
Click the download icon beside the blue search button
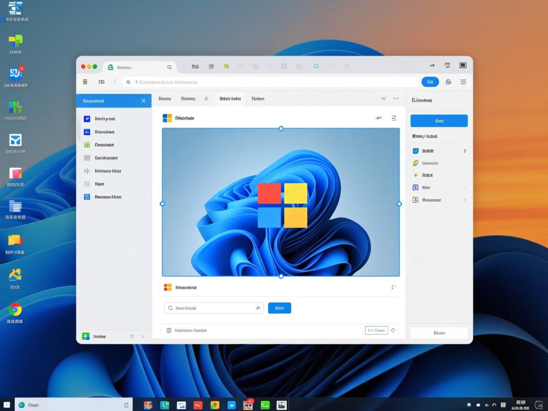[x=448, y=82]
